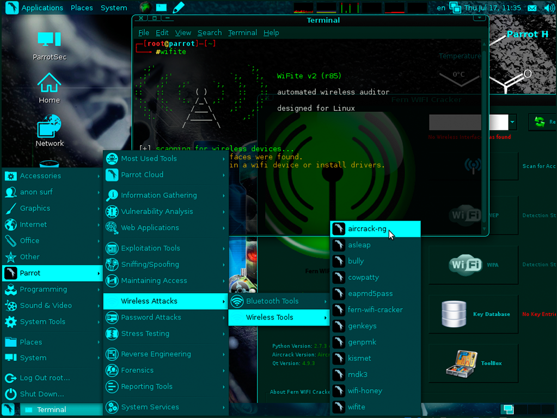The width and height of the screenshot is (557, 418).
Task: Click the Shut Down power icon
Action: (11, 394)
